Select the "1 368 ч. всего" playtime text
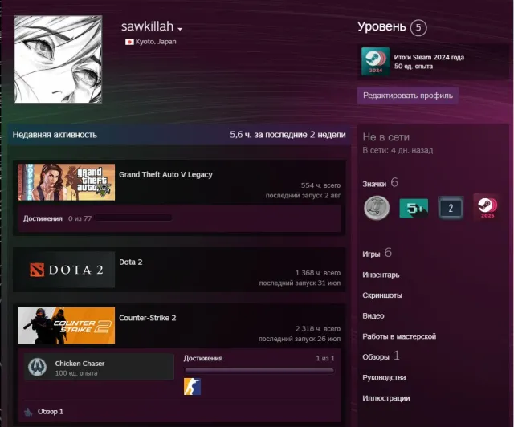Viewport: 514px width, 427px height. [318, 273]
